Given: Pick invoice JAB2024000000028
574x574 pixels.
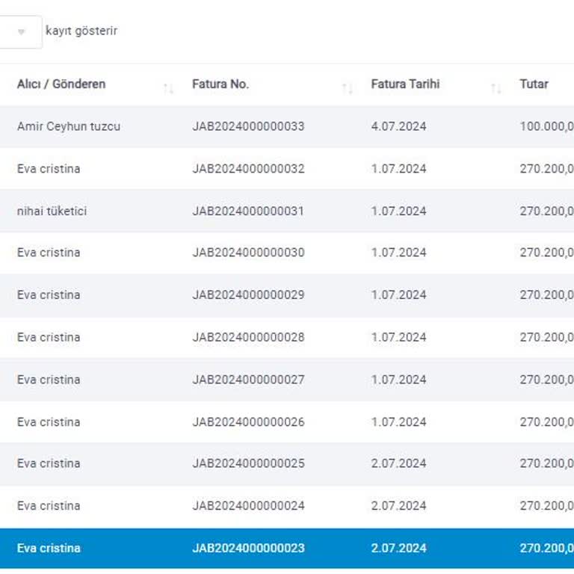Looking at the screenshot, I should (x=248, y=337).
